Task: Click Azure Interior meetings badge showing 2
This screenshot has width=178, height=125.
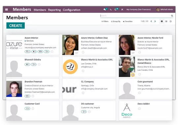Action: [28, 52]
